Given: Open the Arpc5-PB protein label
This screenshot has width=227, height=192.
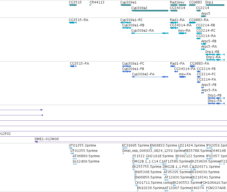Looking at the screenshot, I should click(x=209, y=85).
